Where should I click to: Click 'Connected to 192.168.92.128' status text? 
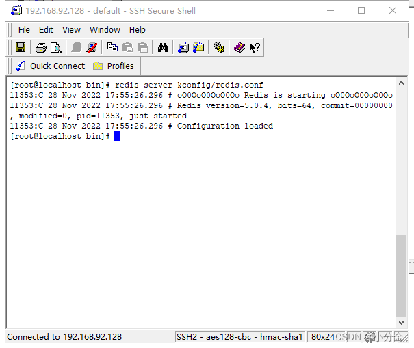(x=64, y=337)
